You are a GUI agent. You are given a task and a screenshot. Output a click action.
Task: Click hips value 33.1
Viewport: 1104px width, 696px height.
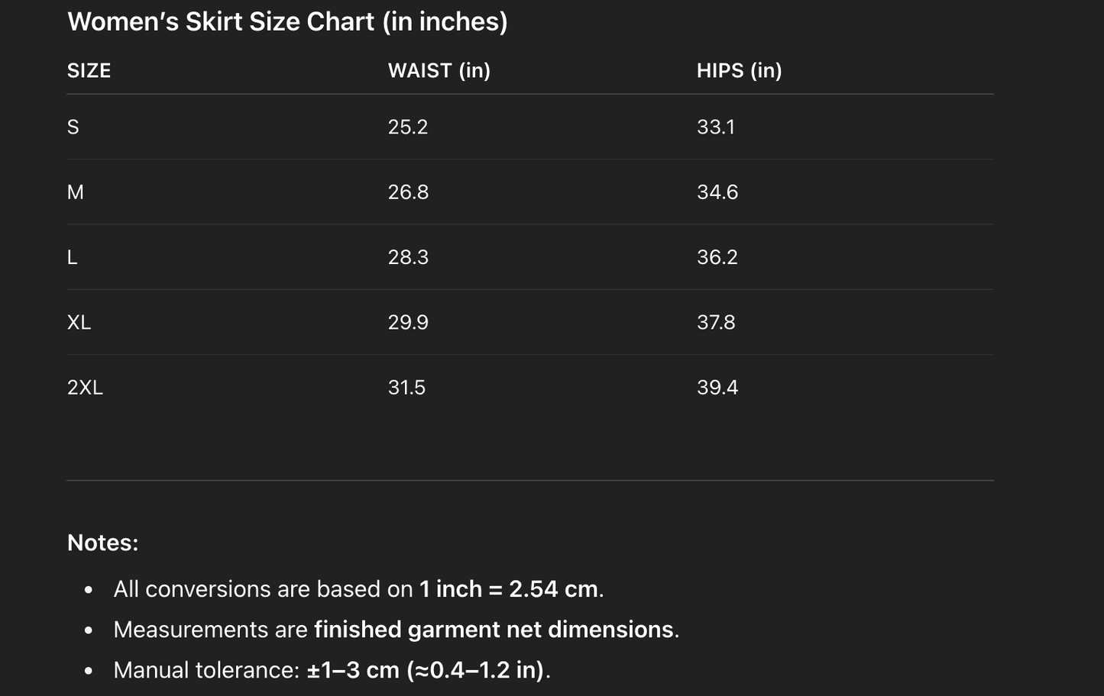click(x=715, y=127)
